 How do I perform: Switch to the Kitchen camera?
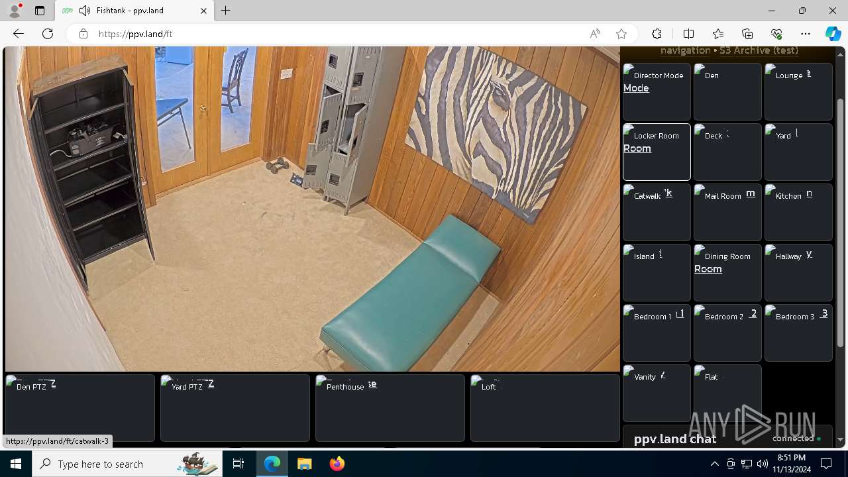[798, 212]
